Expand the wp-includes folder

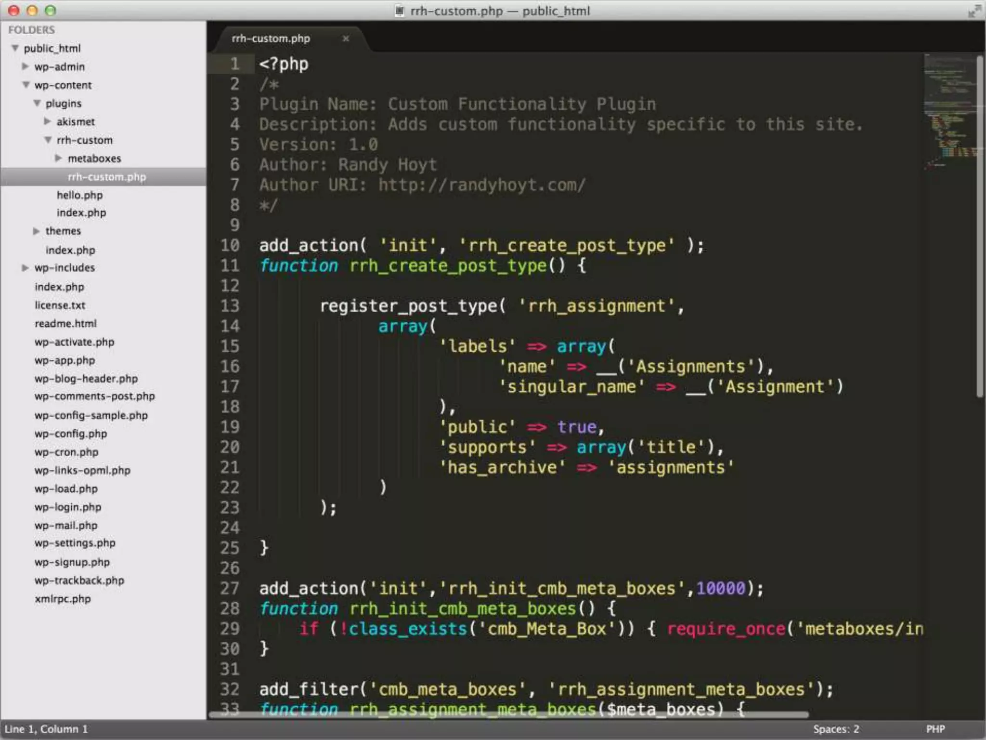click(x=26, y=268)
